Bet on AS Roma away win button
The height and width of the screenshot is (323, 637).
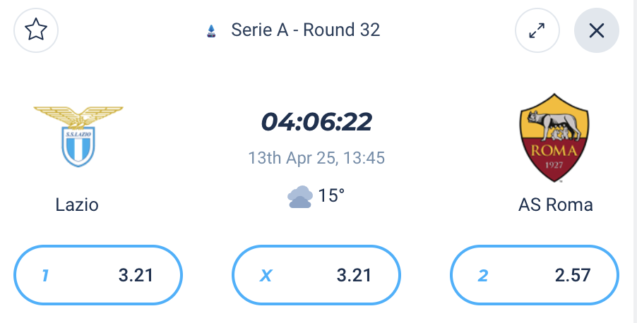coord(534,275)
